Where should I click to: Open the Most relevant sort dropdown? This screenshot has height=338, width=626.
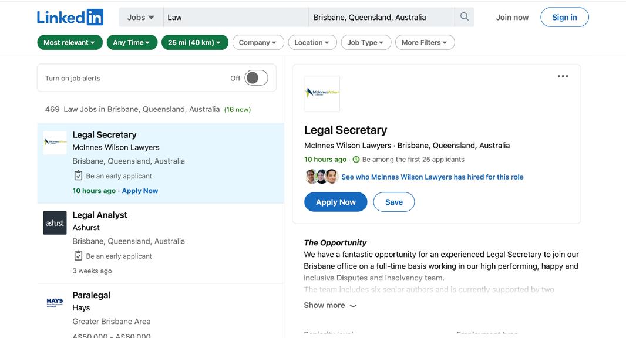[x=69, y=43]
